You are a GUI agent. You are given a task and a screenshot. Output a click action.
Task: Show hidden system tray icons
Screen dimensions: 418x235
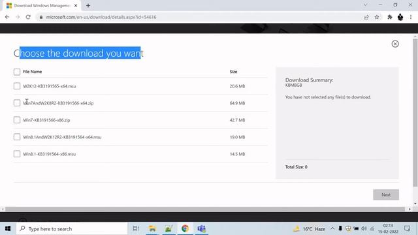pyautogui.click(x=332, y=228)
